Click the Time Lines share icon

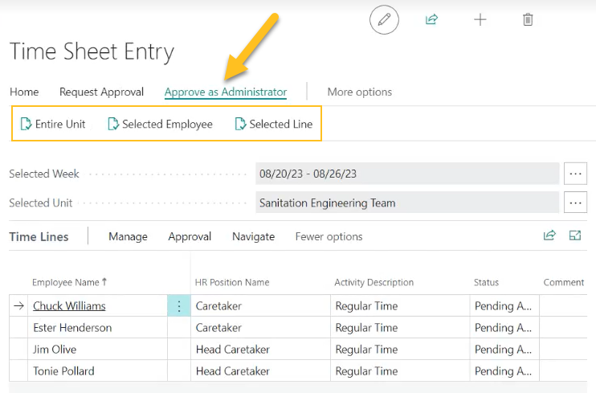coord(549,235)
